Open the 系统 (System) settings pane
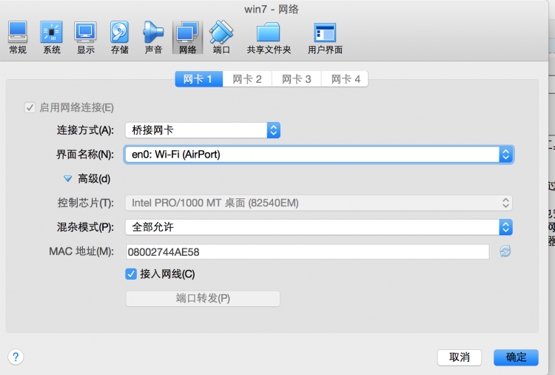This screenshot has width=555, height=375. coord(52,38)
